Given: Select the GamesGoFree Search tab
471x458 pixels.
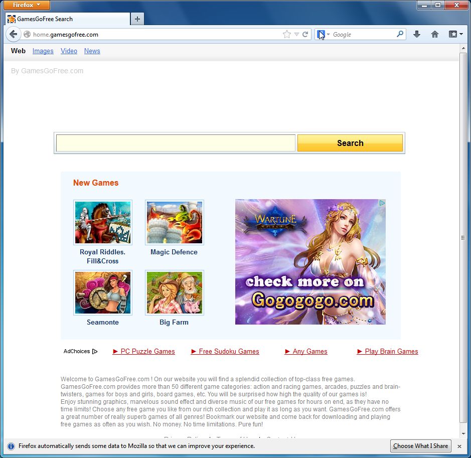Looking at the screenshot, I should point(68,19).
